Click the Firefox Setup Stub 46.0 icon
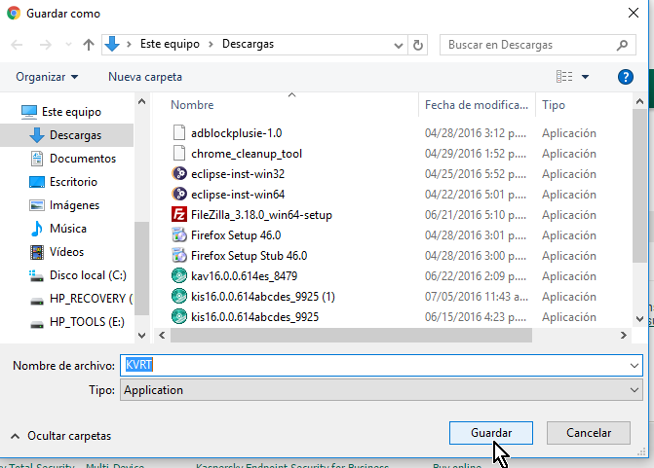 [179, 255]
